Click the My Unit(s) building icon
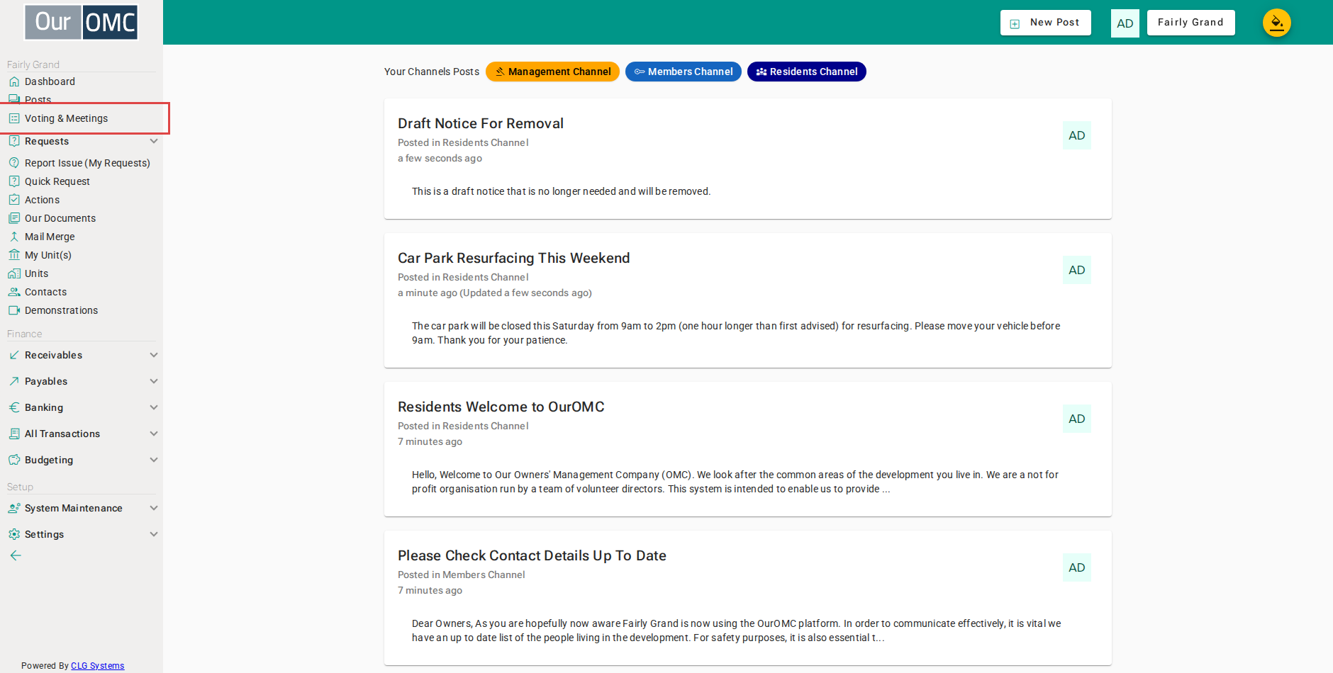 coord(14,255)
